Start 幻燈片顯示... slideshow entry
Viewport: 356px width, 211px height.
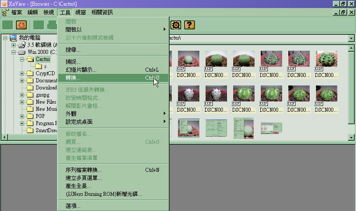tap(113, 70)
